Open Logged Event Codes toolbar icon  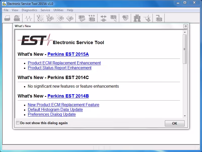[x=70, y=18]
